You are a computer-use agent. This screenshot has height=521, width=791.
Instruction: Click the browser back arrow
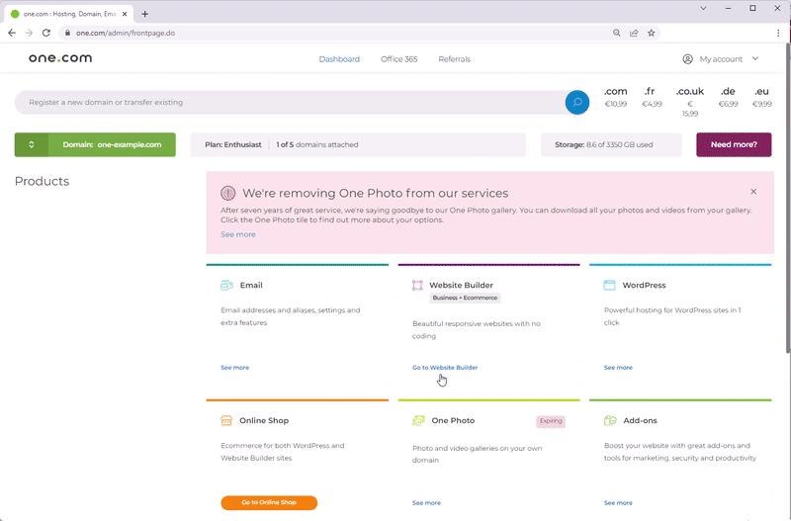[x=12, y=33]
